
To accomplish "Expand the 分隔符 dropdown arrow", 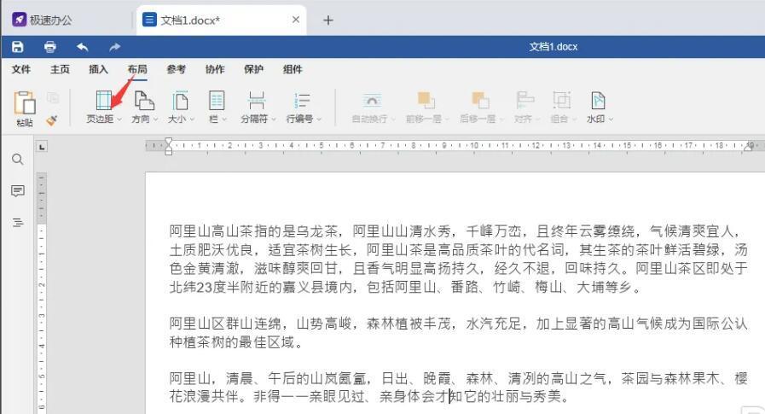I will pos(274,120).
